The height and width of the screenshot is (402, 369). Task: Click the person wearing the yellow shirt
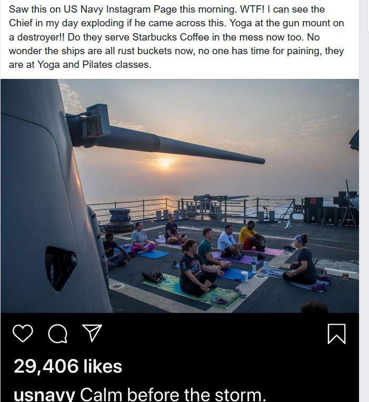[251, 236]
